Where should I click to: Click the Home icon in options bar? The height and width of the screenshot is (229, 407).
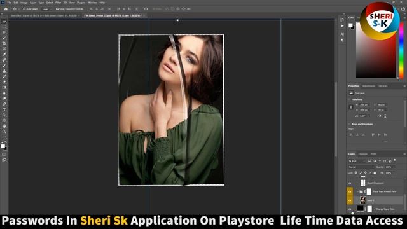pyautogui.click(x=6, y=9)
